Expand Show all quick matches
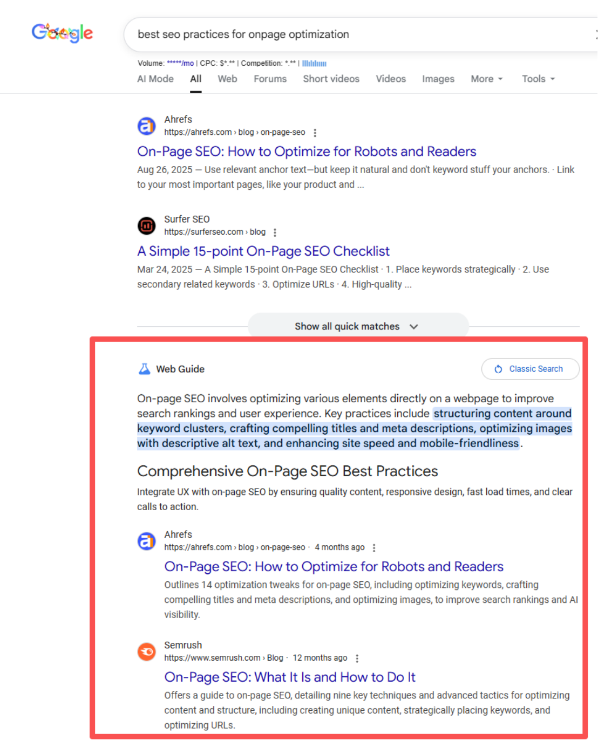The height and width of the screenshot is (748, 598). tap(357, 326)
